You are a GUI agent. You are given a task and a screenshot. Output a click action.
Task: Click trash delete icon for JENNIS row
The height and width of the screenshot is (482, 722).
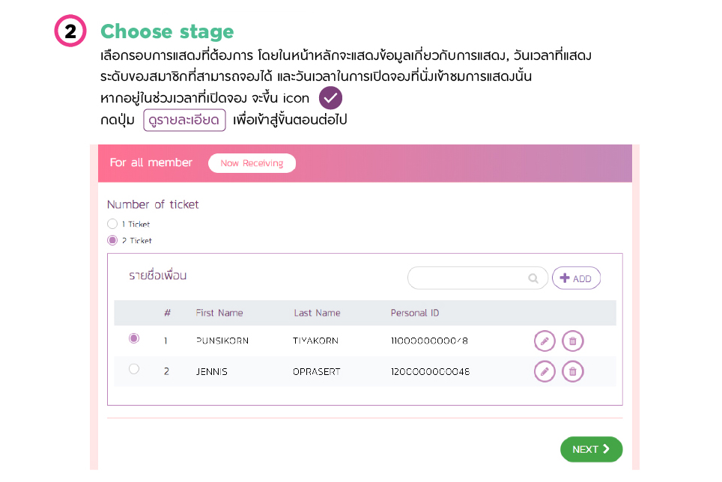pos(573,371)
